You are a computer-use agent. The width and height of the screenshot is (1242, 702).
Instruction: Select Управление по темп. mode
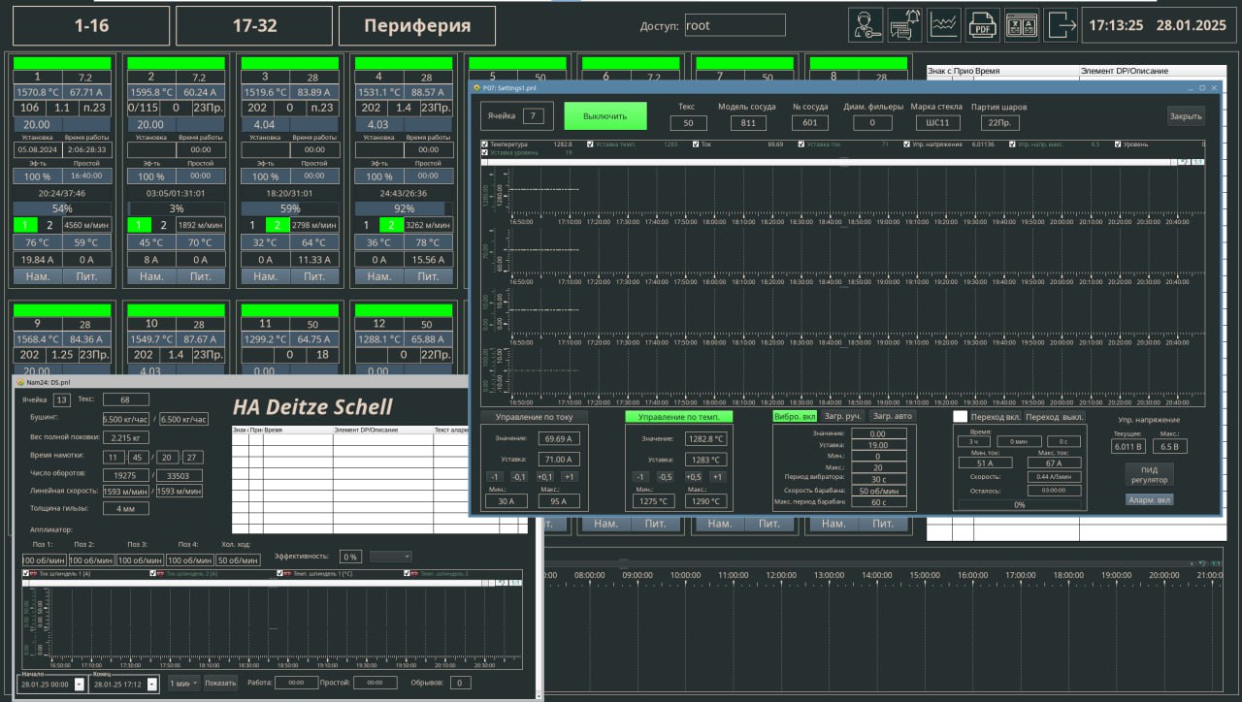click(x=678, y=417)
